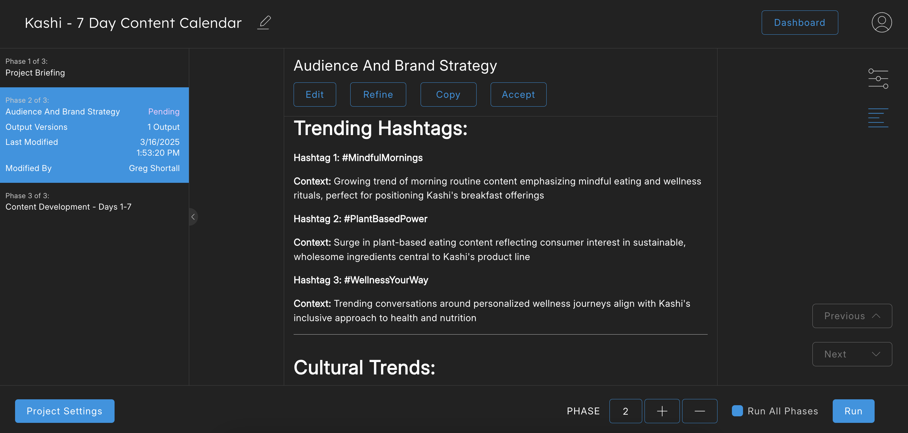Image resolution: width=908 pixels, height=433 pixels.
Task: Click the pencil icon beside project title
Action: click(264, 23)
